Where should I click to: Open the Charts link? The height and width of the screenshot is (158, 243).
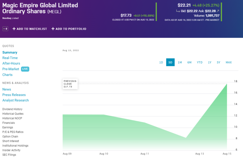coord(7,75)
